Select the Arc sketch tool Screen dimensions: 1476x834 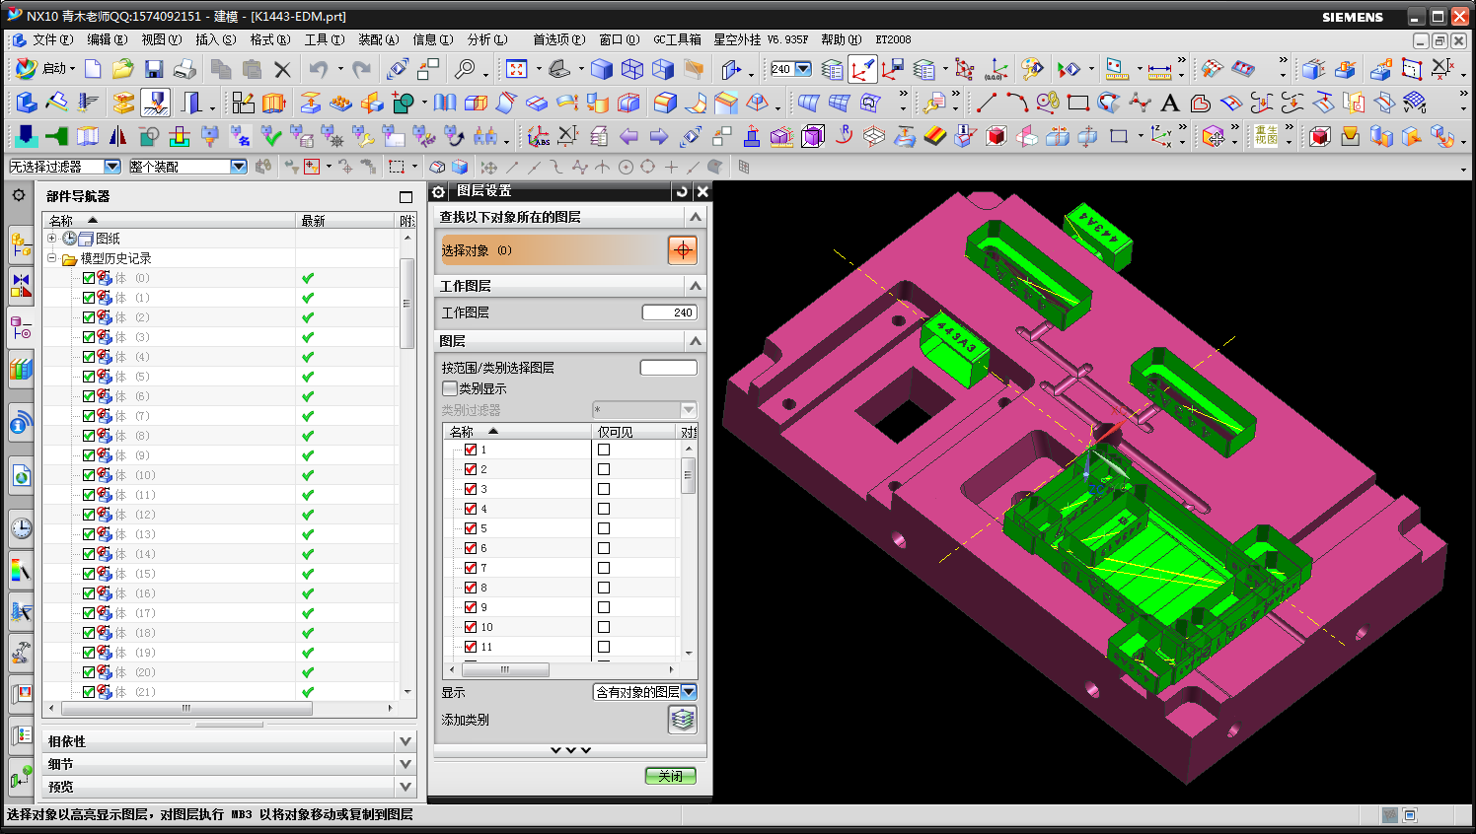[1017, 103]
